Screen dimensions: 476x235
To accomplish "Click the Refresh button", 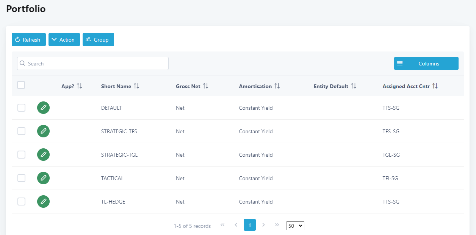I will (x=29, y=40).
